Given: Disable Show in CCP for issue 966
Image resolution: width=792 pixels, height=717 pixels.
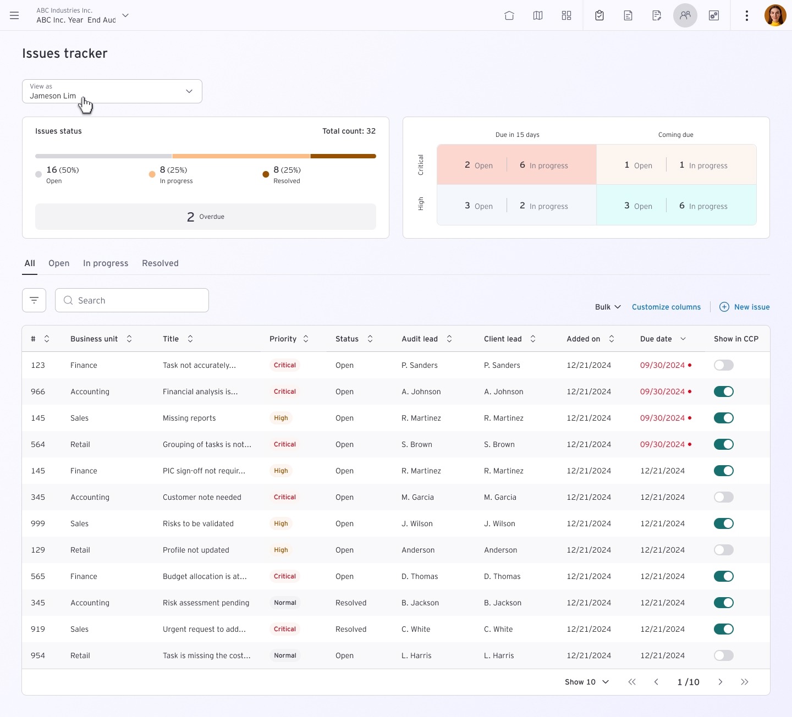Looking at the screenshot, I should click(x=723, y=391).
